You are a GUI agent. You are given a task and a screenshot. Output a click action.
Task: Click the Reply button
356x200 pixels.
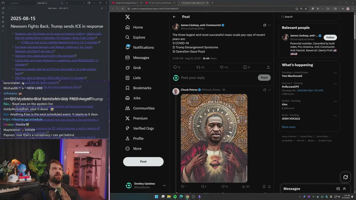(264, 77)
